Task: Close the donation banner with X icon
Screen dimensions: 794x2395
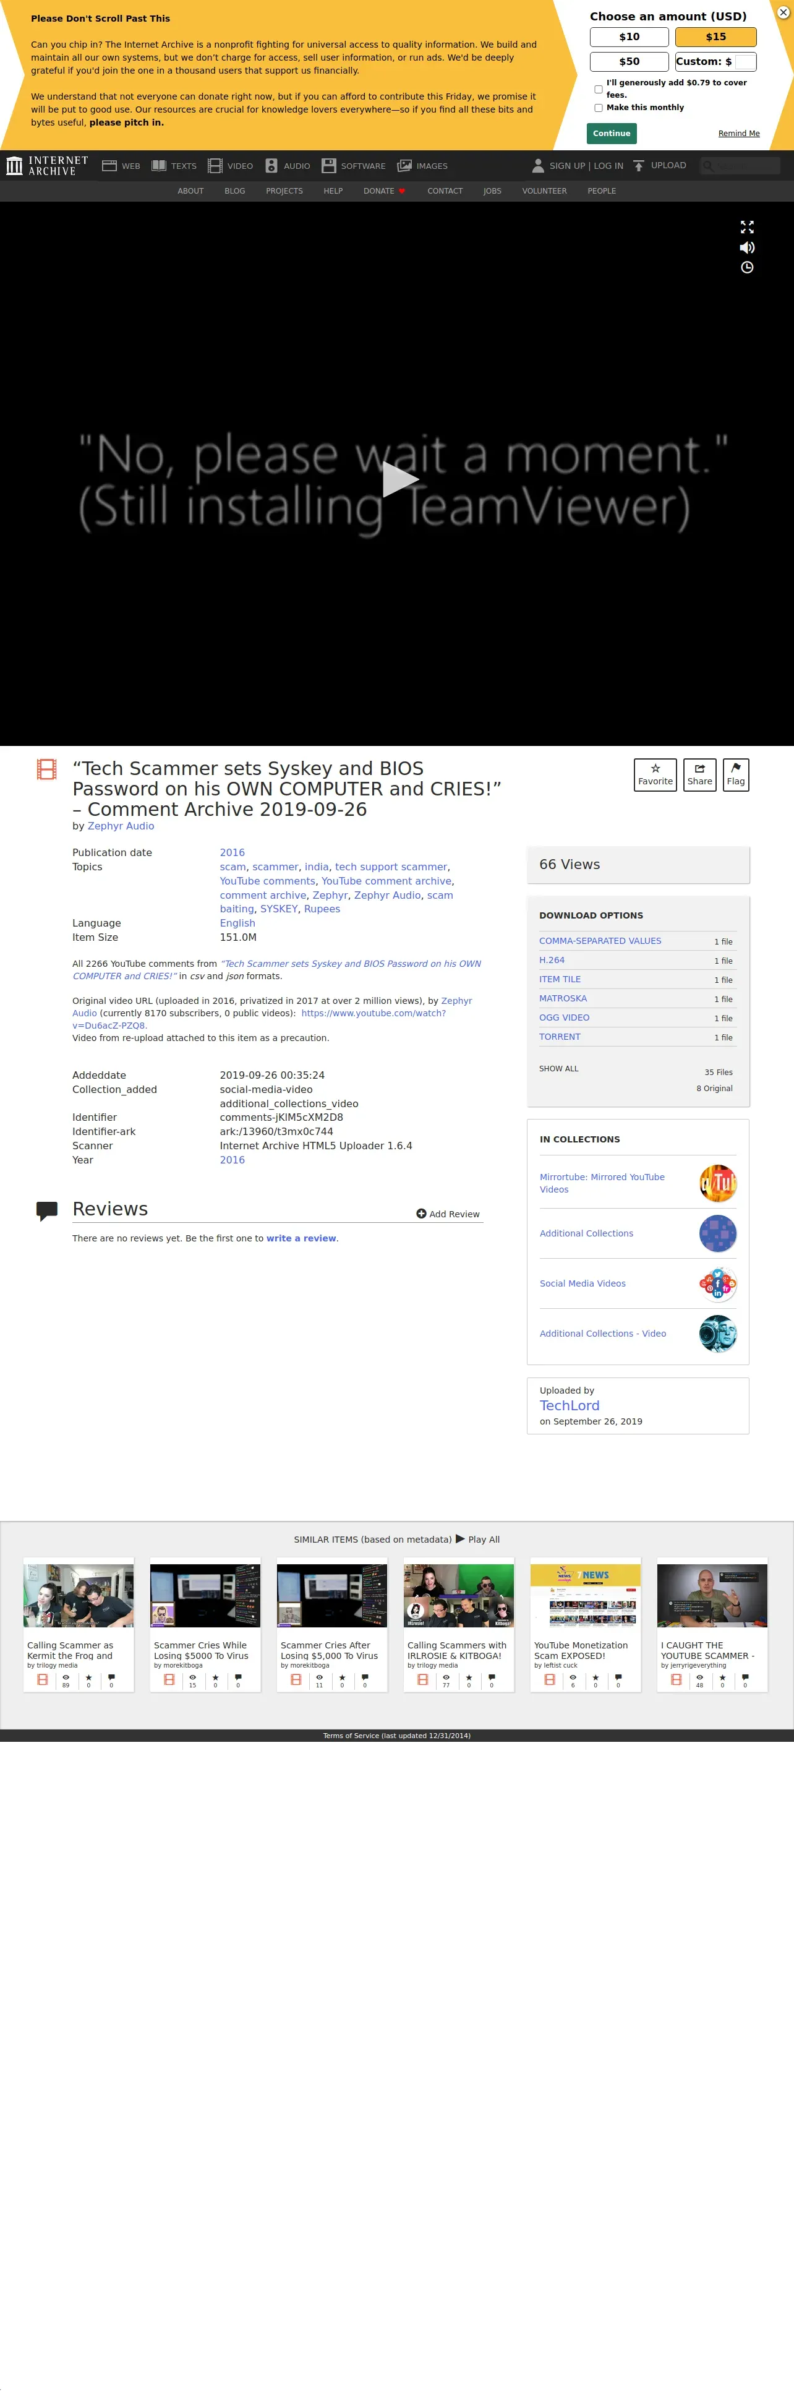Action: (x=783, y=12)
